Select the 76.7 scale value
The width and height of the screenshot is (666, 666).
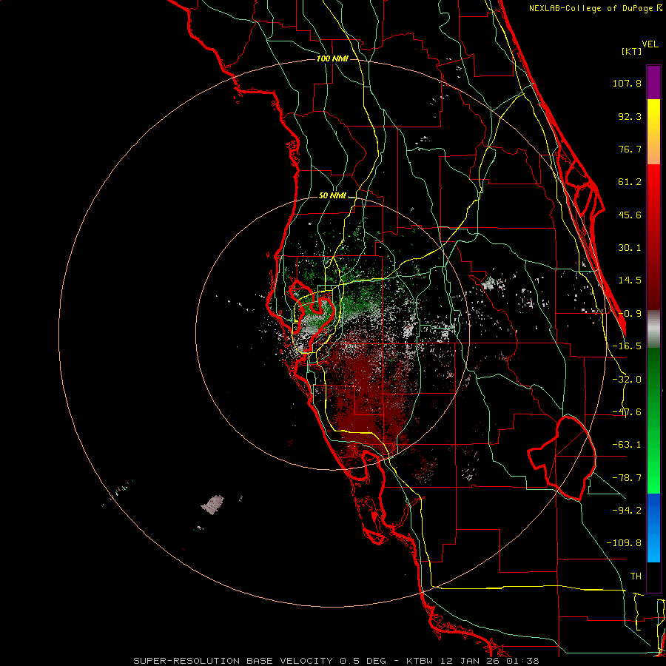coord(630,149)
